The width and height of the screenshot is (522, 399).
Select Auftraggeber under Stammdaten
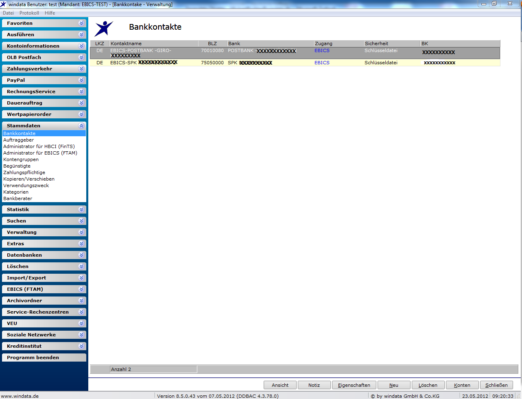[19, 140]
